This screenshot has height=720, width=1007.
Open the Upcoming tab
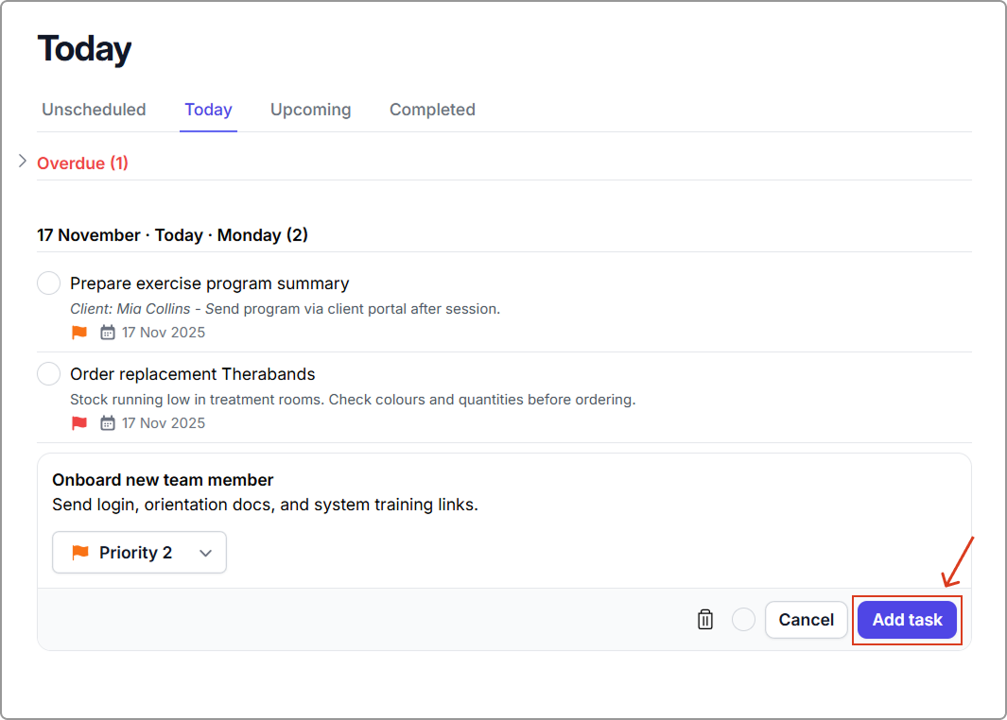310,110
